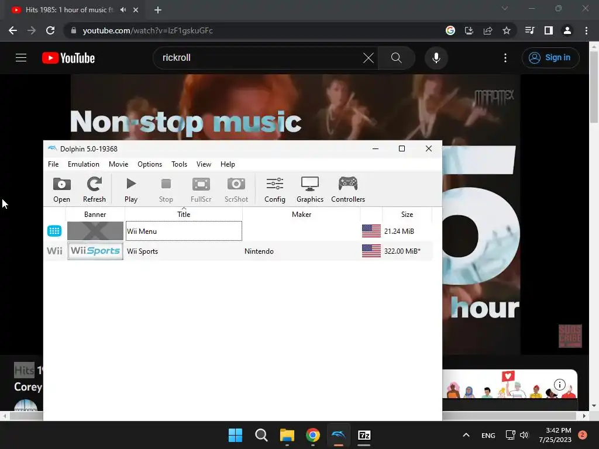This screenshot has height=449, width=599.
Task: Click the USA flag in the Wii Sports row
Action: click(x=371, y=251)
